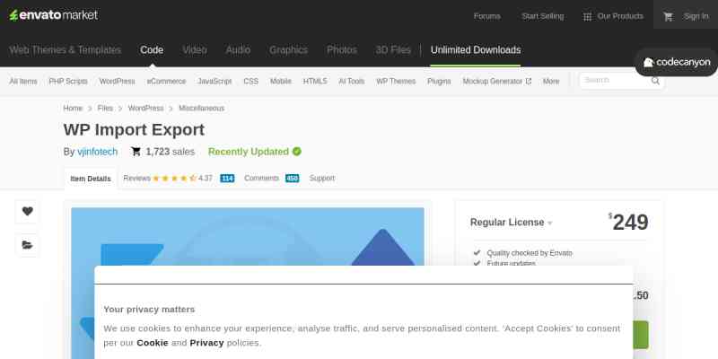Open Start Selling link
718x359 pixels.
tap(543, 16)
